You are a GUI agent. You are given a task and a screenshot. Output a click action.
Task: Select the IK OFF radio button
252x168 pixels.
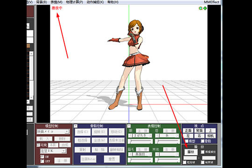click(42, 161)
